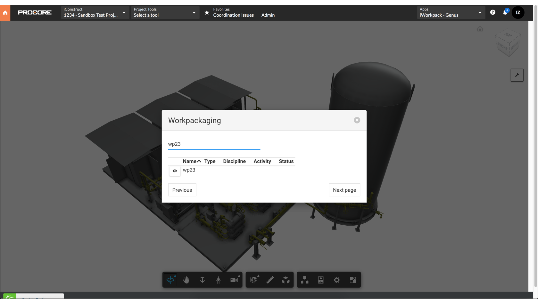The height and width of the screenshot is (304, 538).
Task: Select the Measure ruler tool
Action: click(270, 280)
